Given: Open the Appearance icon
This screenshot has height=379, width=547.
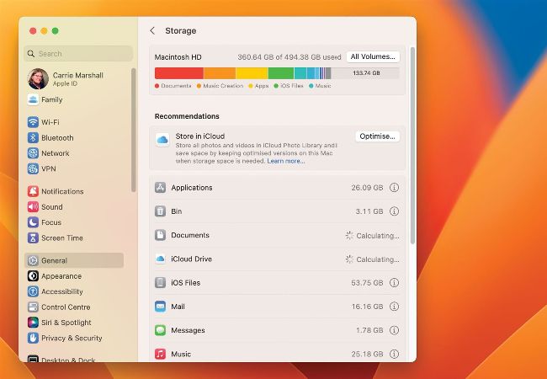Looking at the screenshot, I should [x=33, y=275].
